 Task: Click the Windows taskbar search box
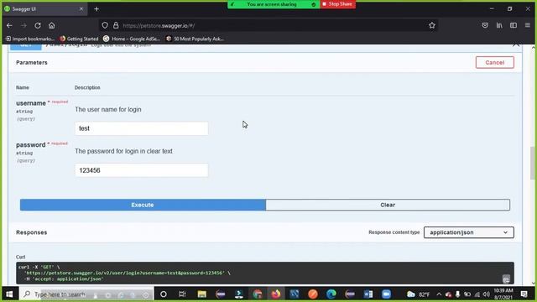click(x=86, y=294)
